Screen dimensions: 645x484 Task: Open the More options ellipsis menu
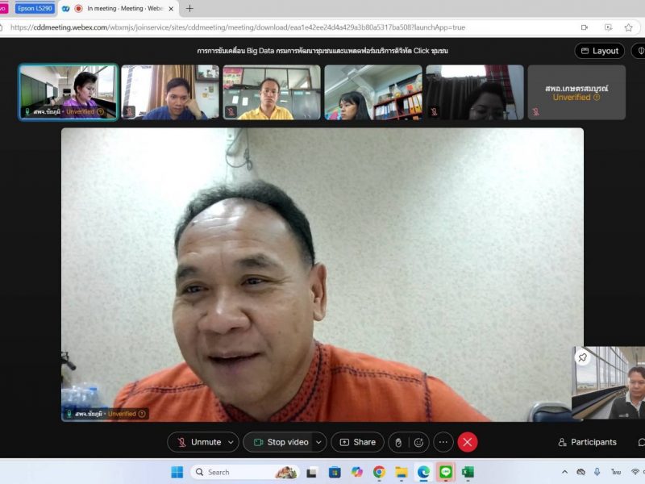[x=443, y=442]
